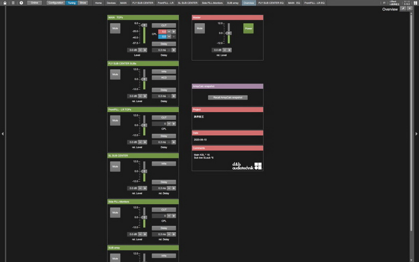Click the edit pencil icon beside Overview
Image resolution: width=419 pixels, height=262 pixels.
pyautogui.click(x=403, y=9)
